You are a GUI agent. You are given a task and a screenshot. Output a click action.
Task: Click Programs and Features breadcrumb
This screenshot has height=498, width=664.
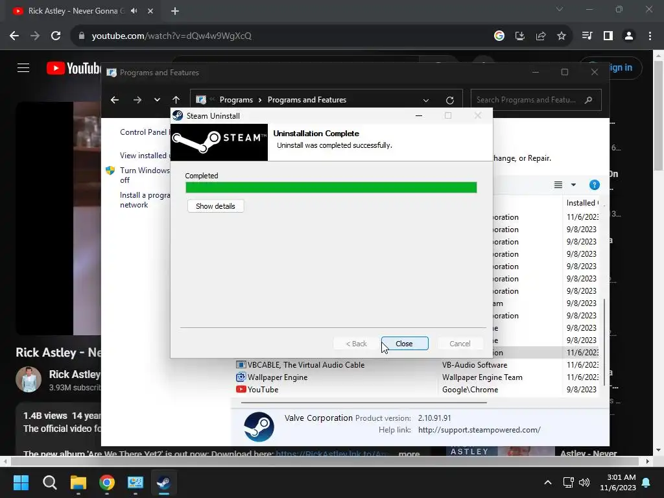point(307,100)
